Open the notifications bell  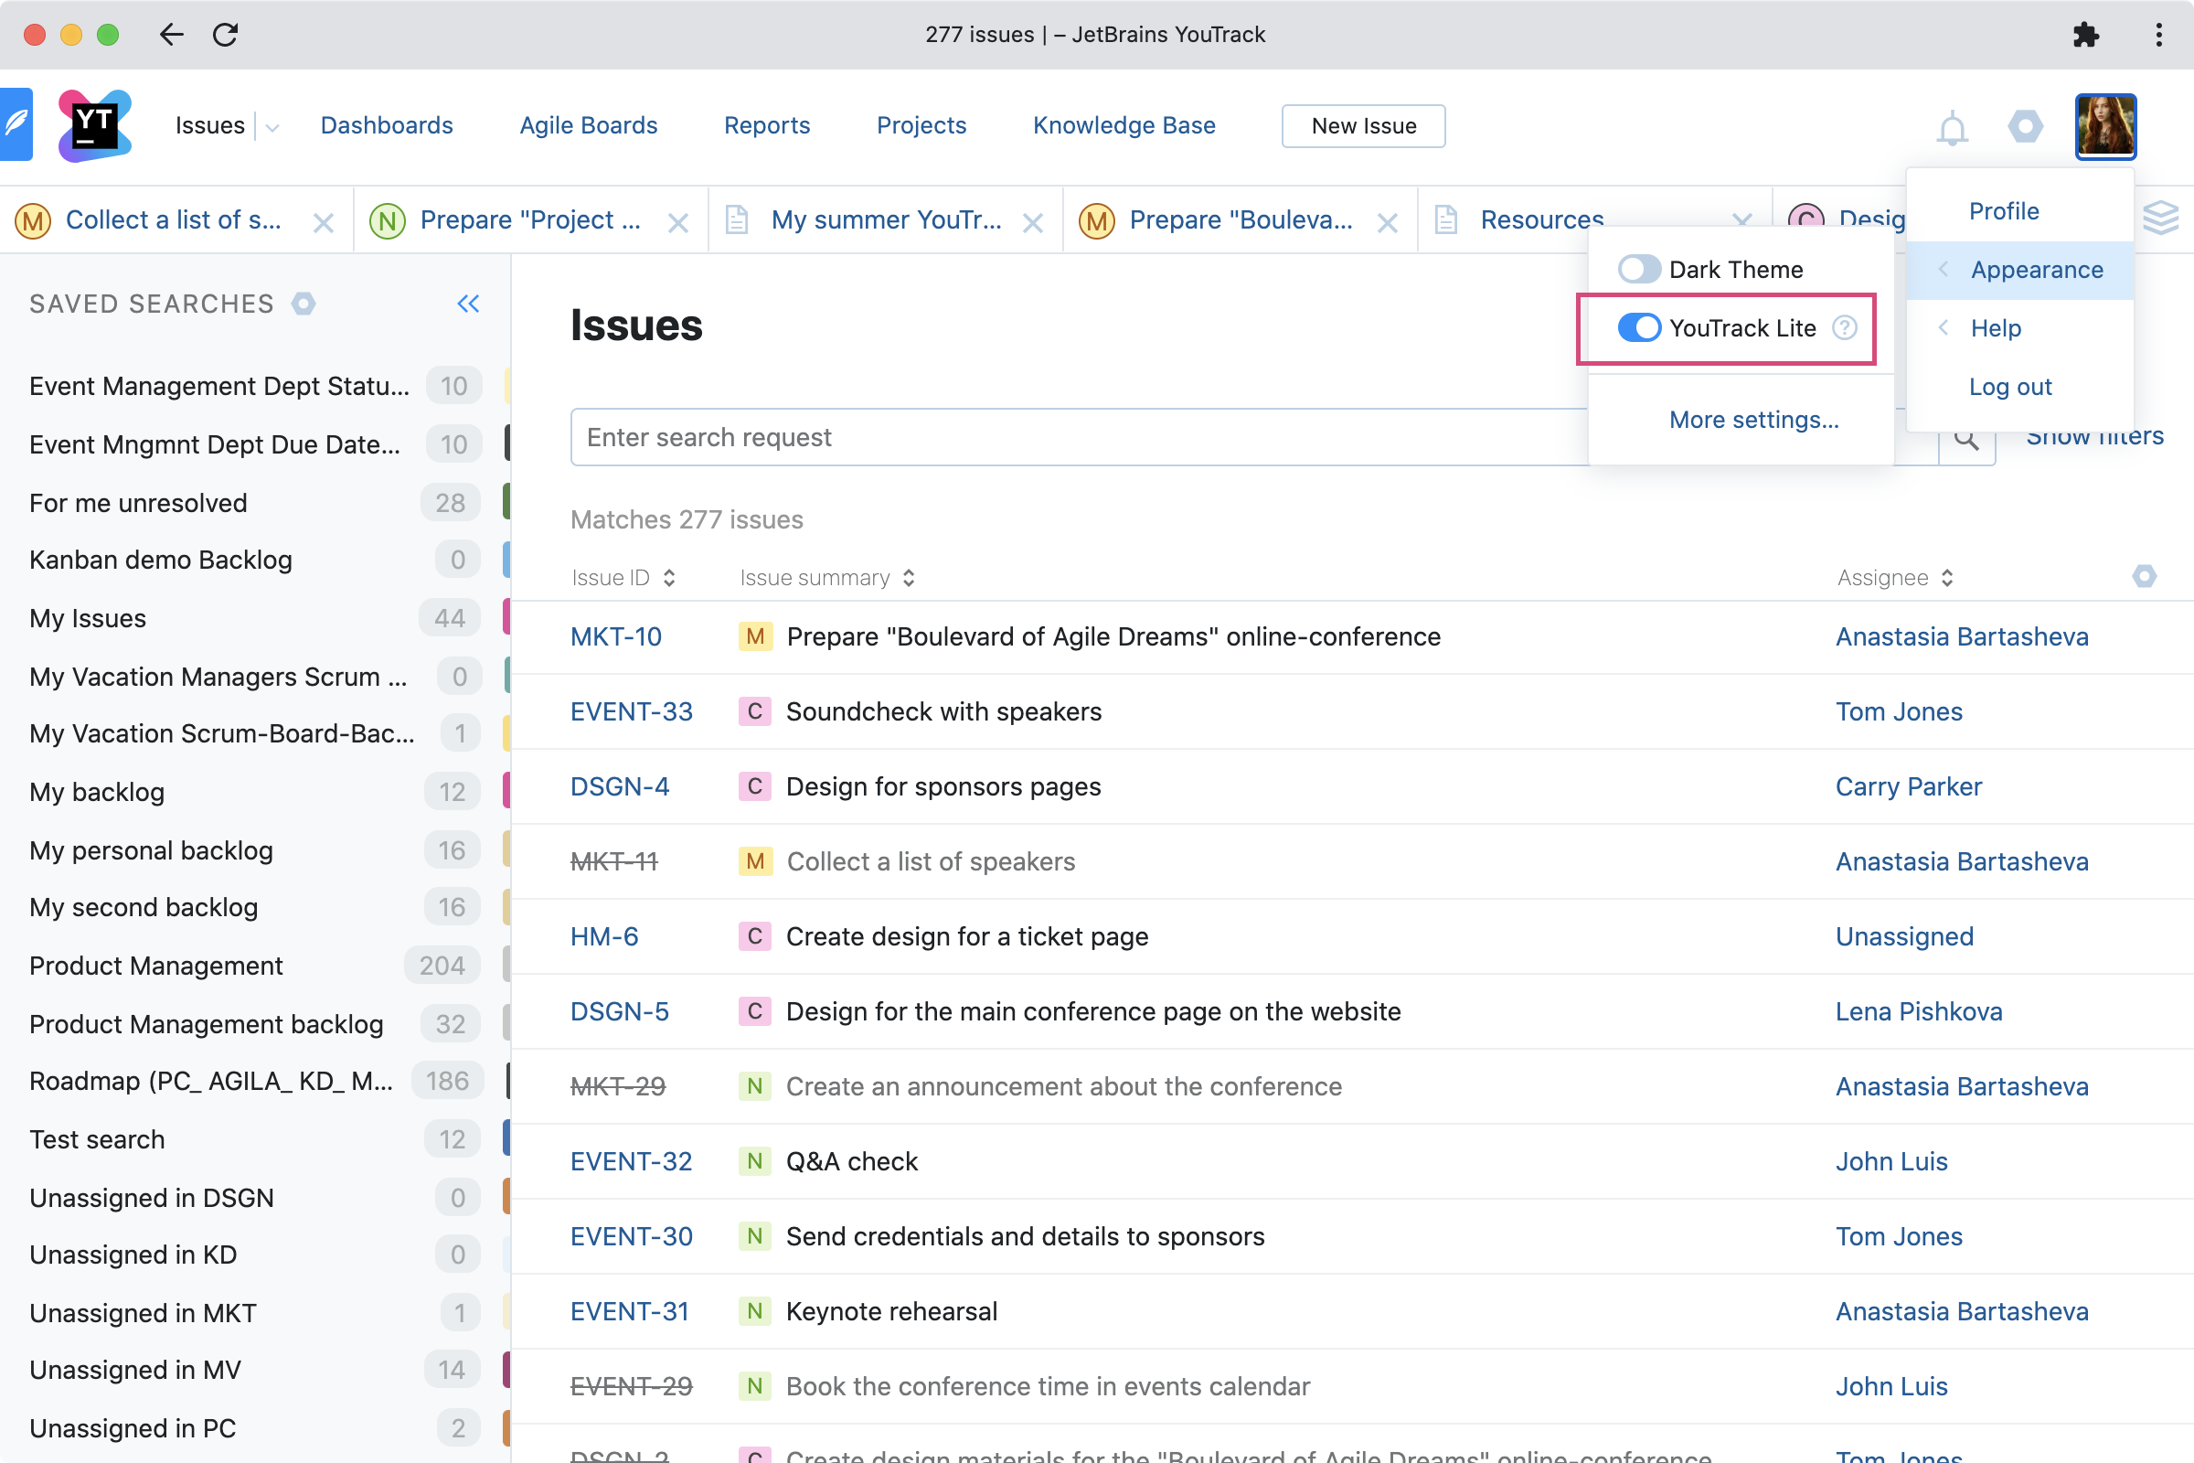(x=1952, y=127)
